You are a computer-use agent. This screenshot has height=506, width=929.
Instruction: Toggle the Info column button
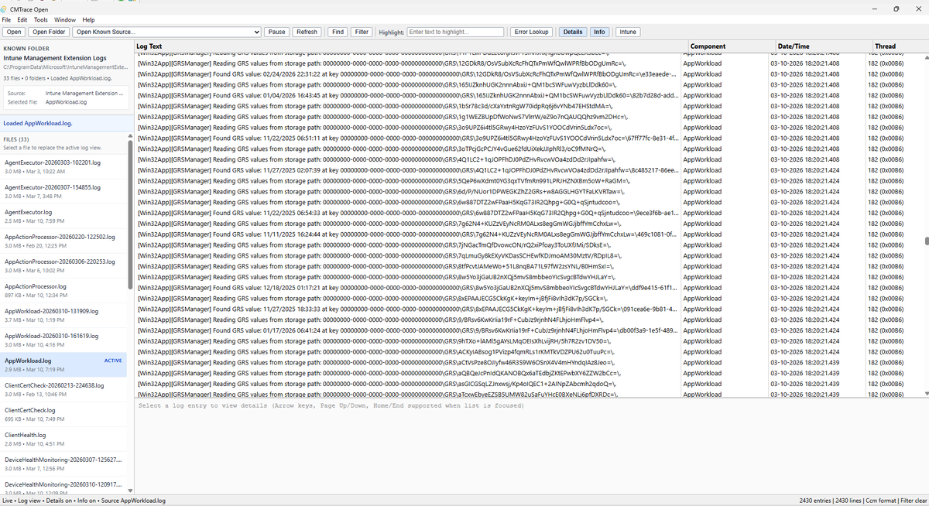point(599,32)
